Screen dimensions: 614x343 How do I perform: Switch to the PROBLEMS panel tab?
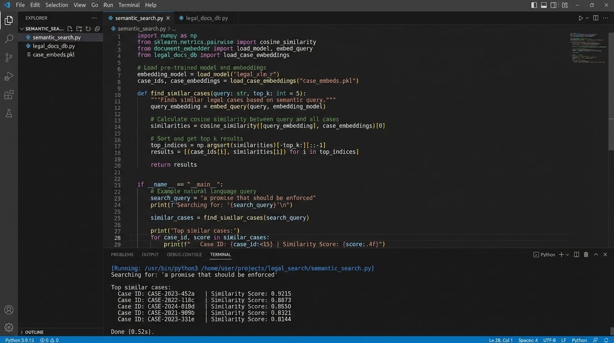[122, 255]
